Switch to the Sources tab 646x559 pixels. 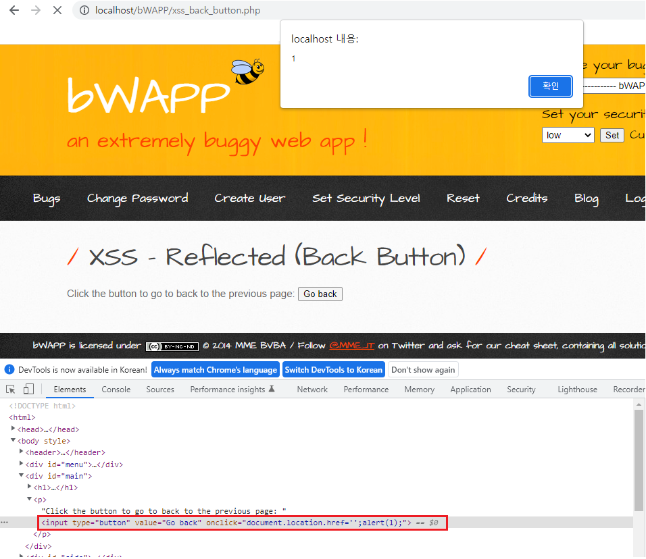160,390
